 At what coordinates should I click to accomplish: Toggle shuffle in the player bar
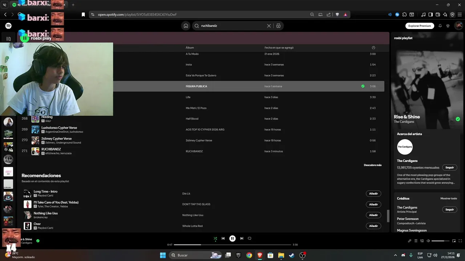pyautogui.click(x=215, y=239)
